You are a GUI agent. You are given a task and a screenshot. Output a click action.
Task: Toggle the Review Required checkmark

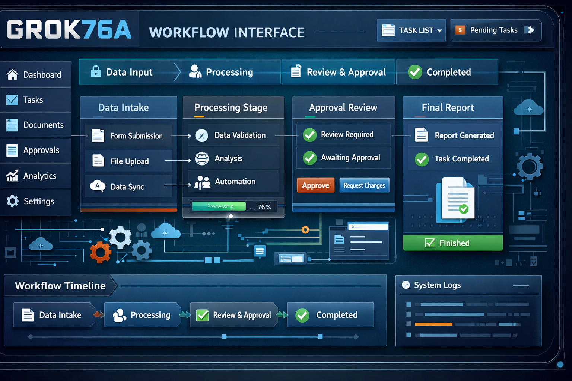click(309, 135)
